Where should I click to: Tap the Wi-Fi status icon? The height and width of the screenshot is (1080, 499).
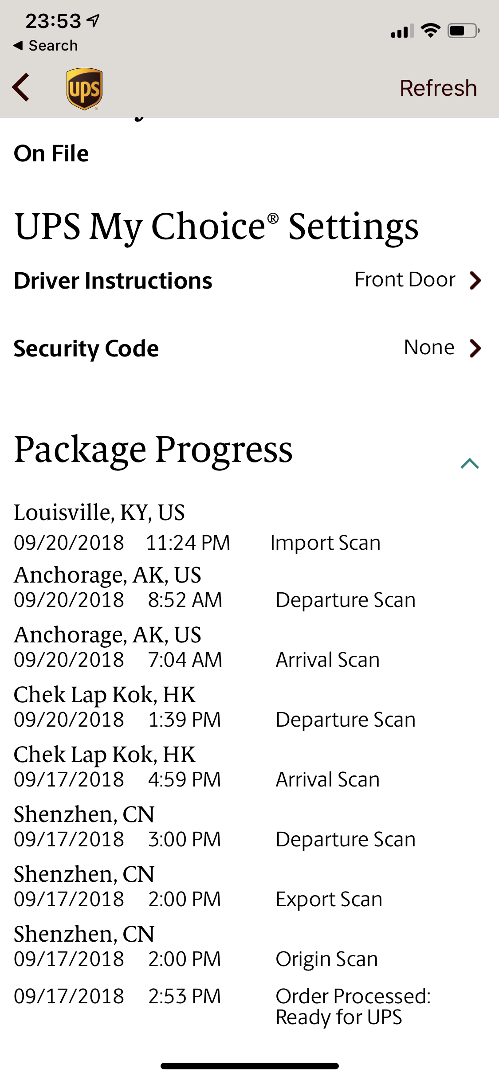(x=430, y=31)
